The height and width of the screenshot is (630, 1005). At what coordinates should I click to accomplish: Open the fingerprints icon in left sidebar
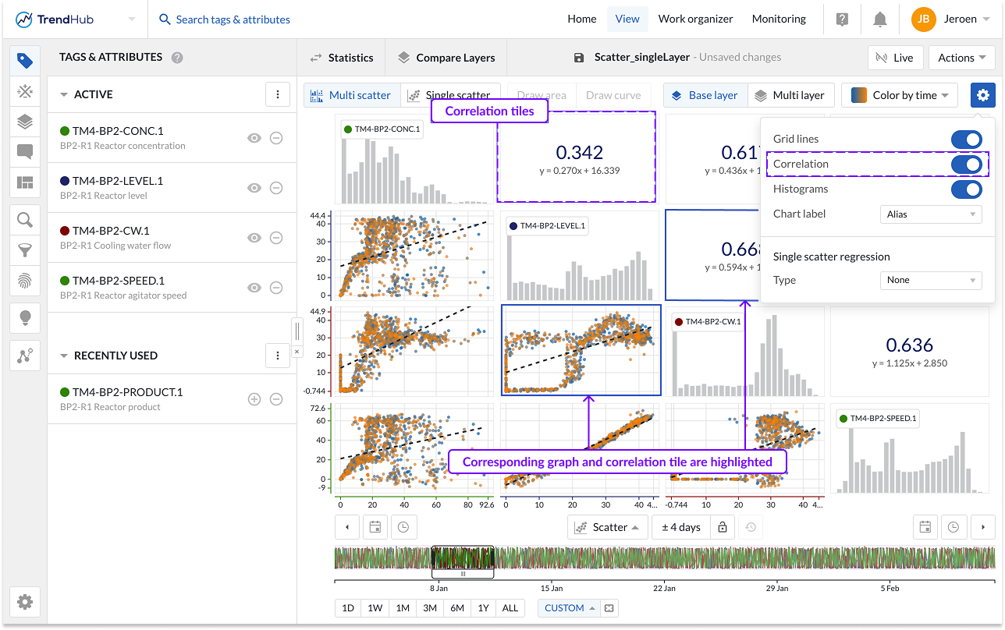click(x=25, y=281)
